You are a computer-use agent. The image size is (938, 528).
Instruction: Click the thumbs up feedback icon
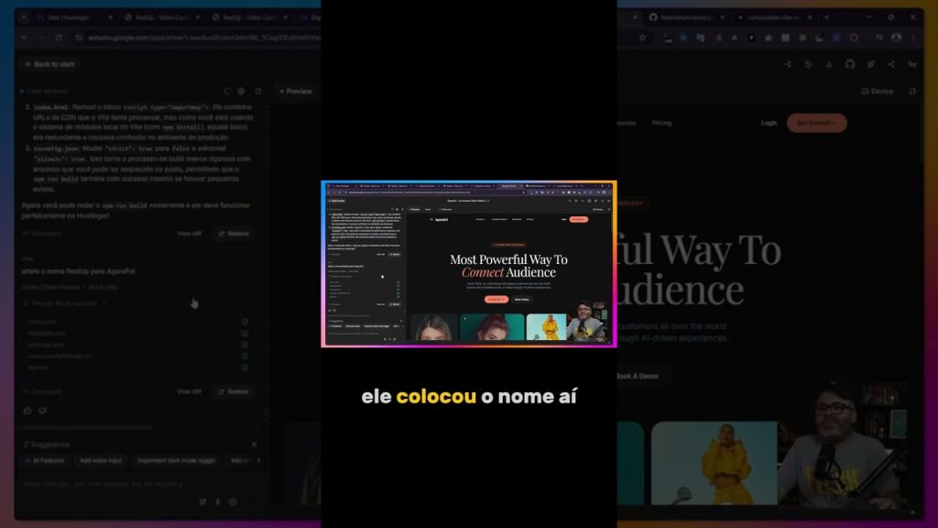(28, 411)
